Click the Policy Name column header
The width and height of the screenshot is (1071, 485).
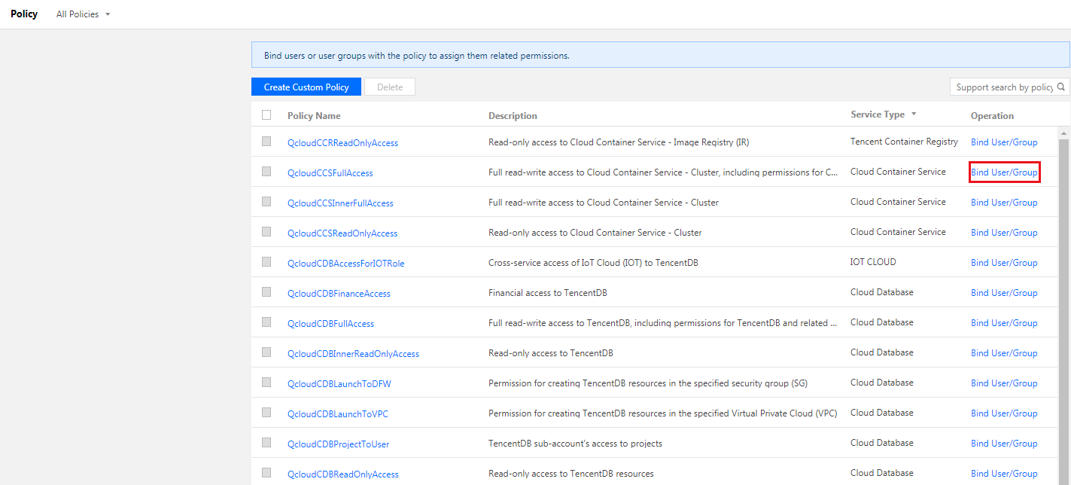pos(314,116)
